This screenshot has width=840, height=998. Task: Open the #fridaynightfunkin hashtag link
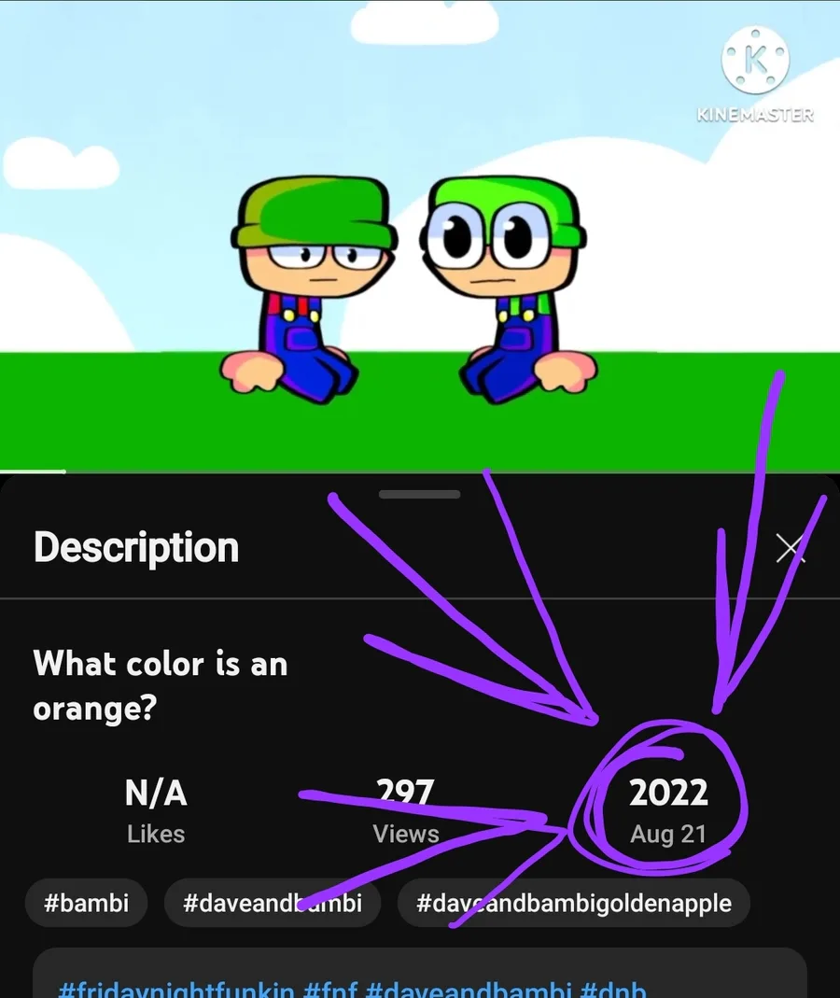[x=176, y=990]
